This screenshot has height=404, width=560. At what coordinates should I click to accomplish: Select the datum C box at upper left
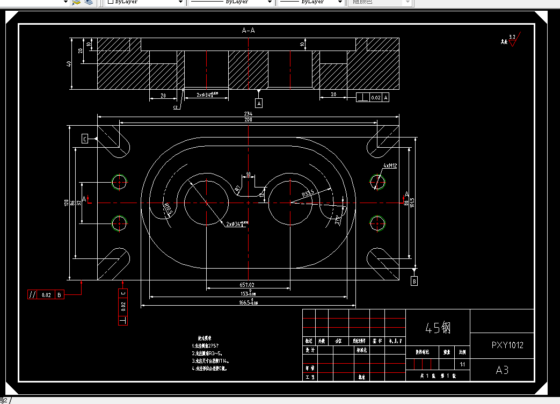click(x=85, y=139)
